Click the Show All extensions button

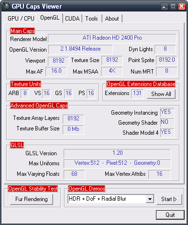click(x=161, y=94)
